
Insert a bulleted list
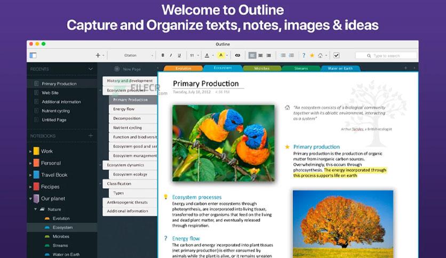(x=283, y=55)
